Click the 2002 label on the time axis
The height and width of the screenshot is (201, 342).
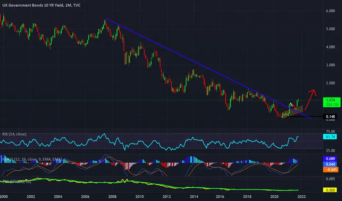pyautogui.click(x=31, y=197)
